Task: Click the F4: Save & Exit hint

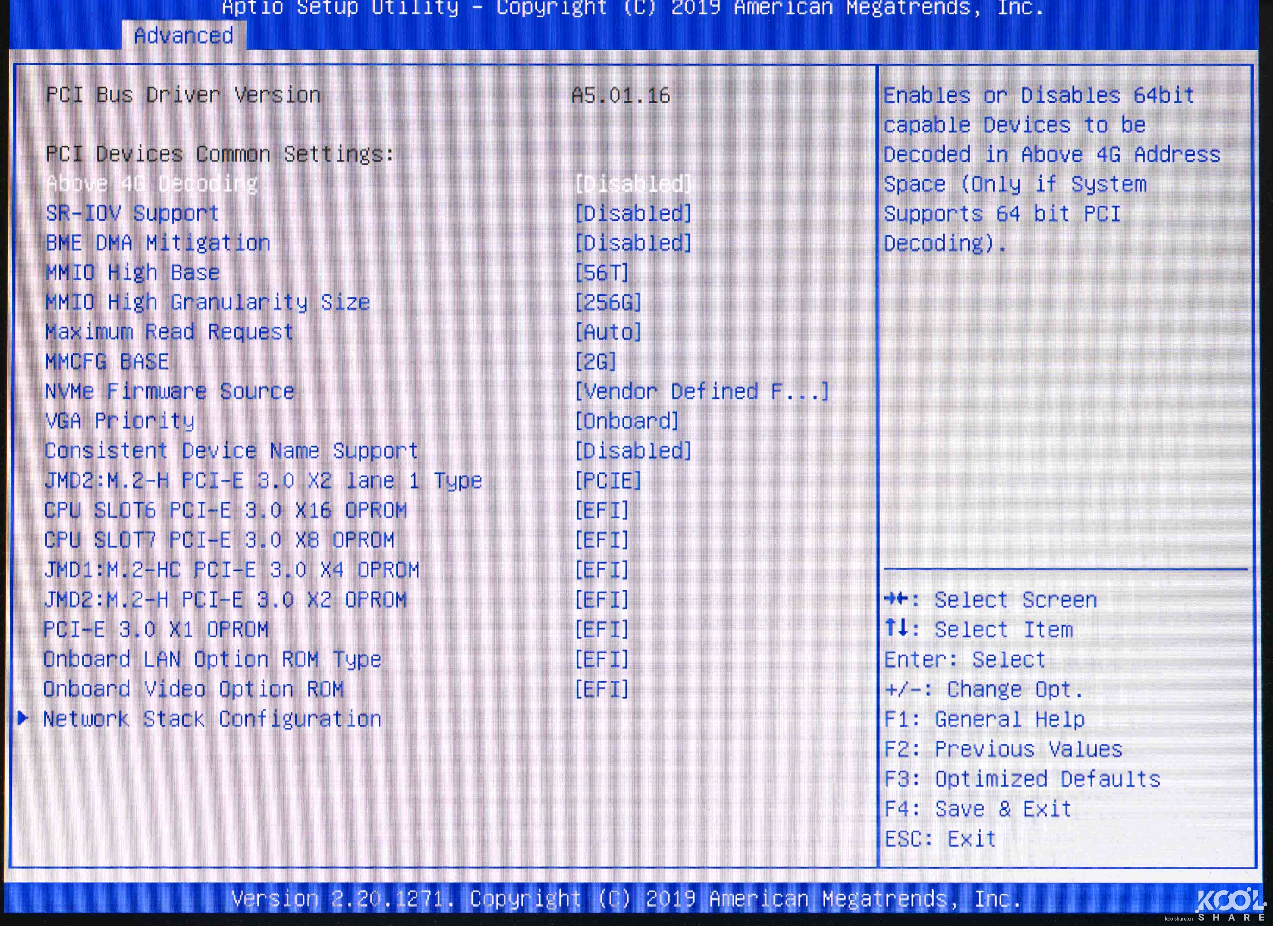Action: point(978,809)
